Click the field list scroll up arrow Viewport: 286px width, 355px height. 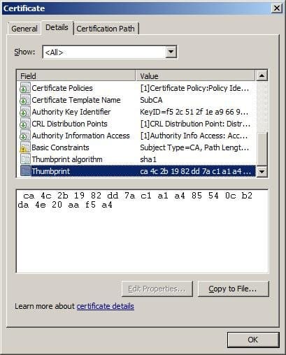262,75
